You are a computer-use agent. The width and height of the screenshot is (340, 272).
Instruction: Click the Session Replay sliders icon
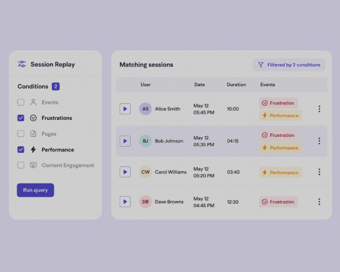(22, 64)
